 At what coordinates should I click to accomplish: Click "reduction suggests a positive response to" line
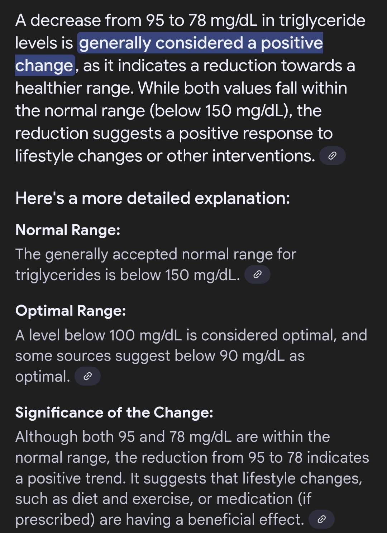pos(174,133)
